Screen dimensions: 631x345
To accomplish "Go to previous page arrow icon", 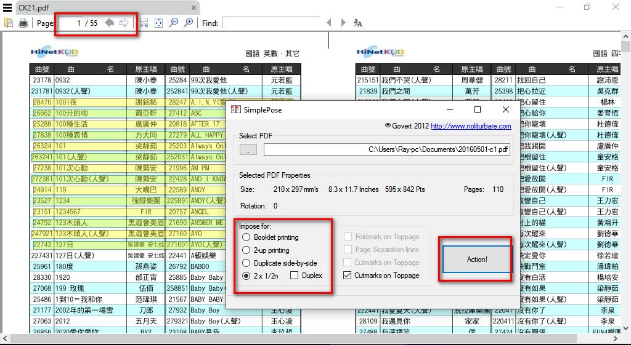I will tap(110, 23).
